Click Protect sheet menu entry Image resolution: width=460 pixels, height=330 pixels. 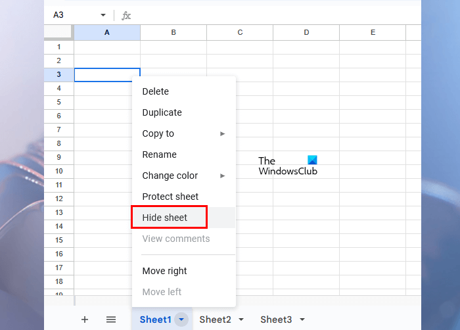pos(171,197)
